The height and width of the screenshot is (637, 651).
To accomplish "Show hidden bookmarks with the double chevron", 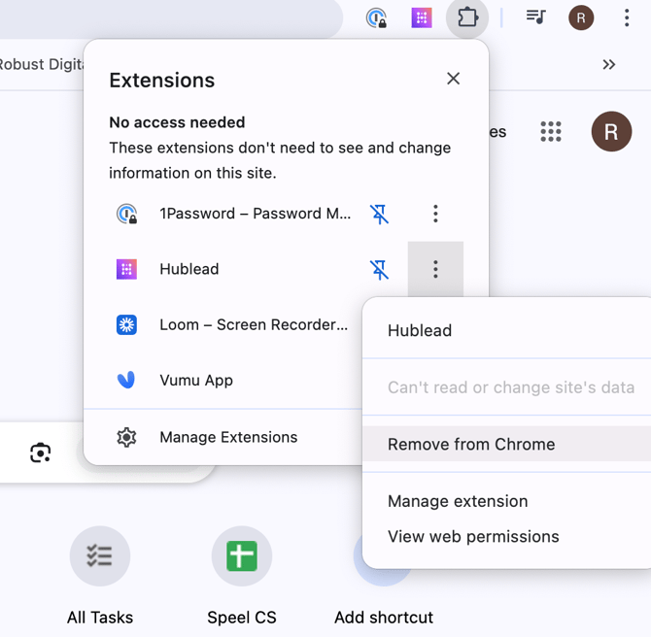I will (x=608, y=65).
